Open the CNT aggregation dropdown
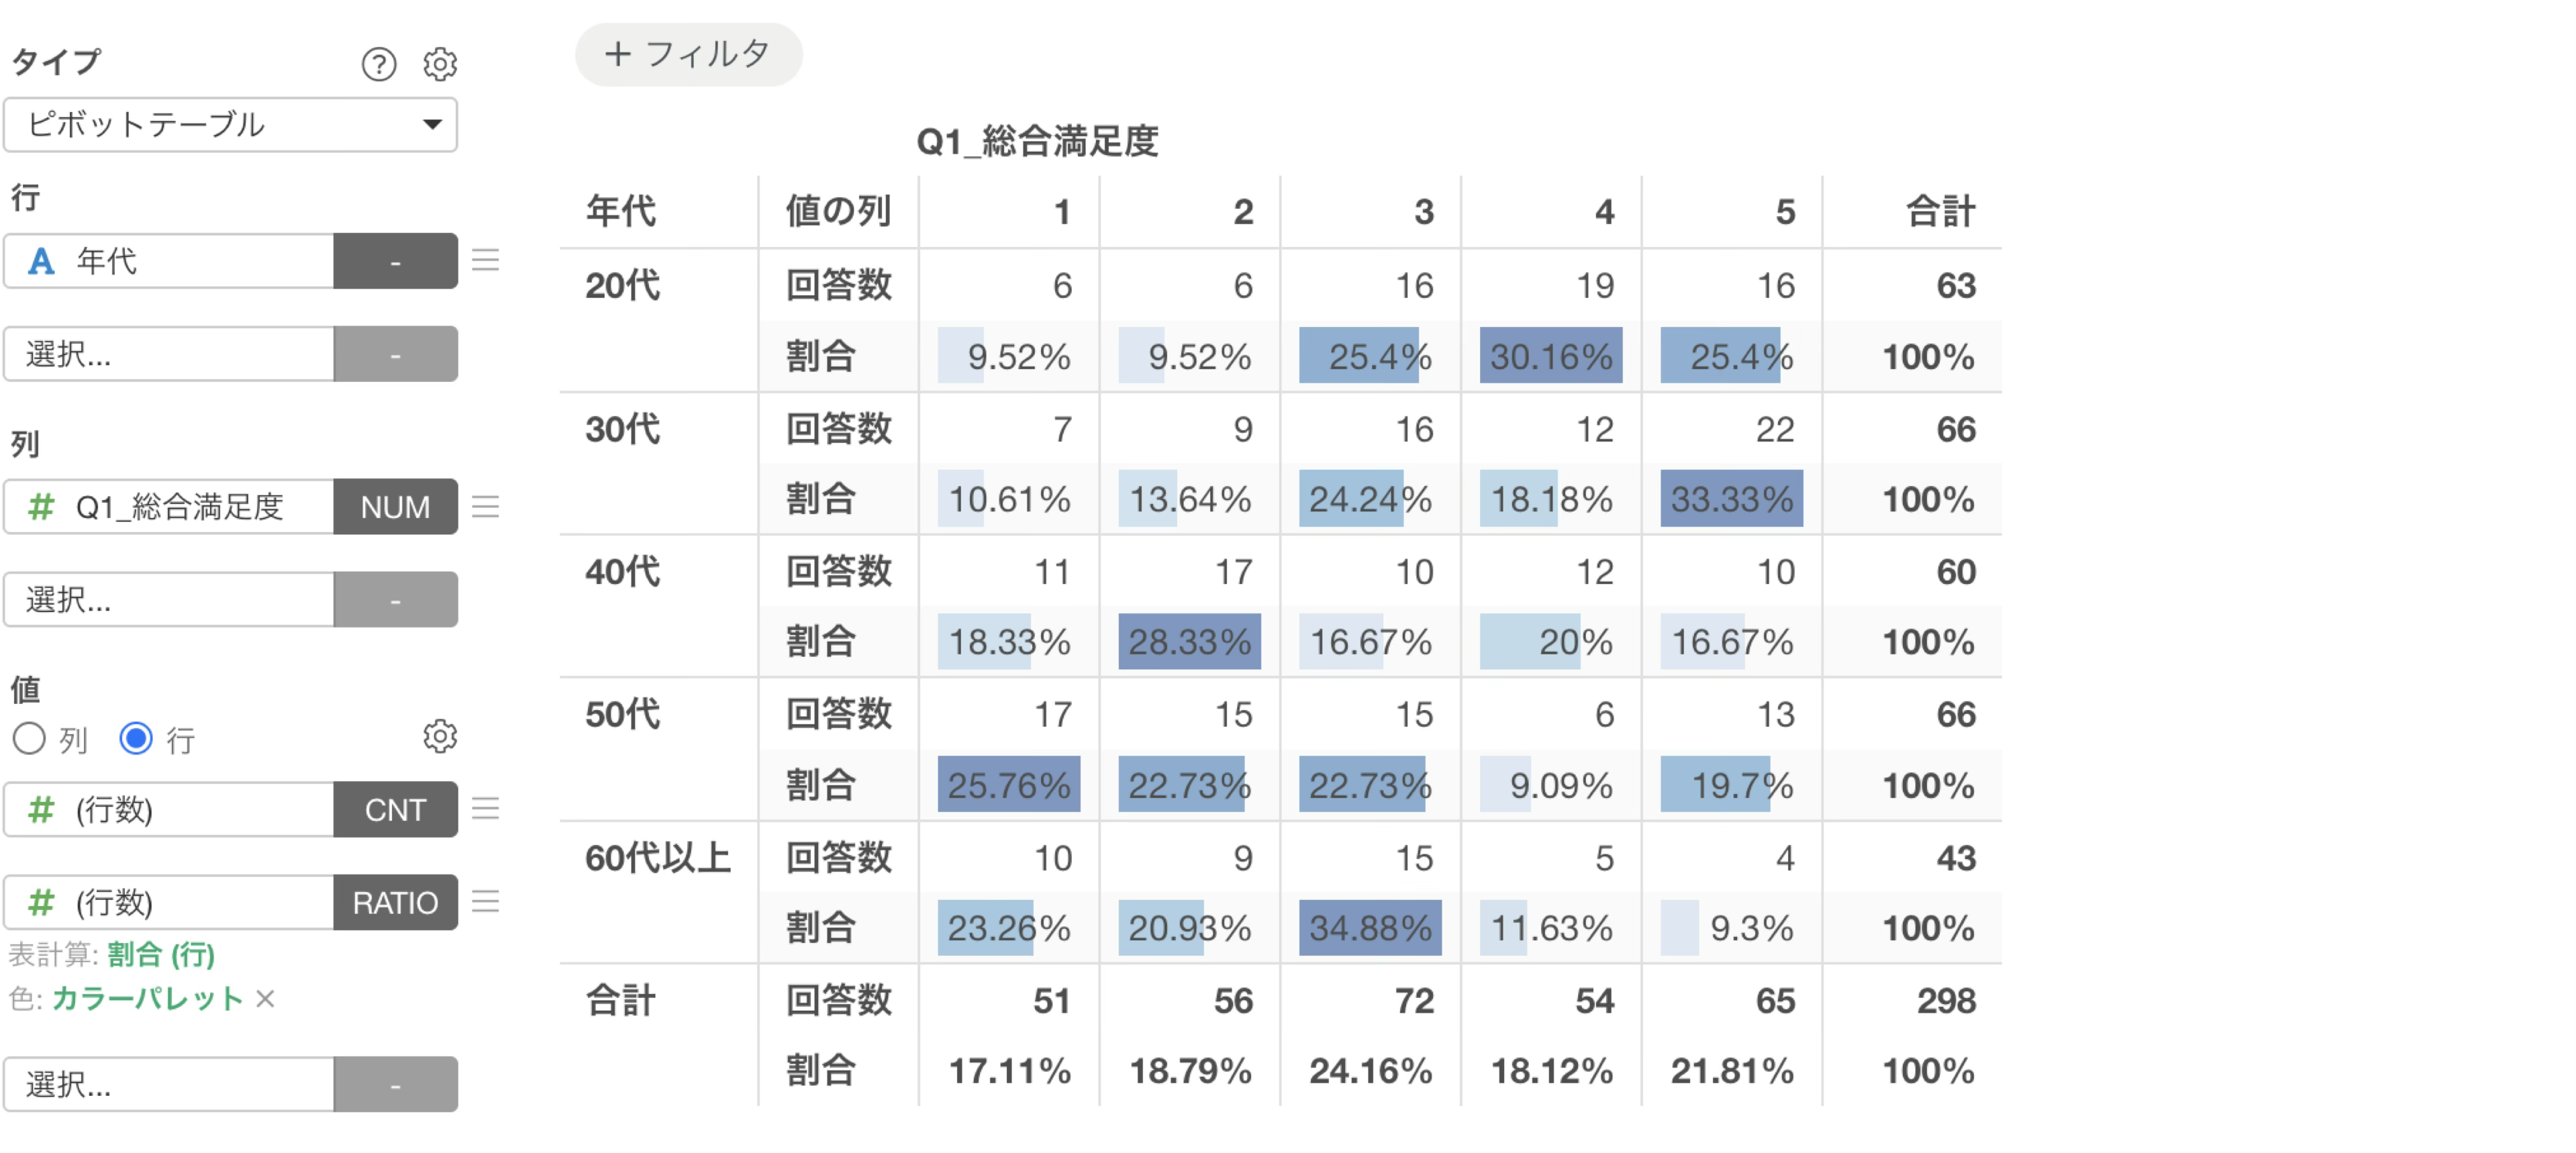 click(396, 809)
